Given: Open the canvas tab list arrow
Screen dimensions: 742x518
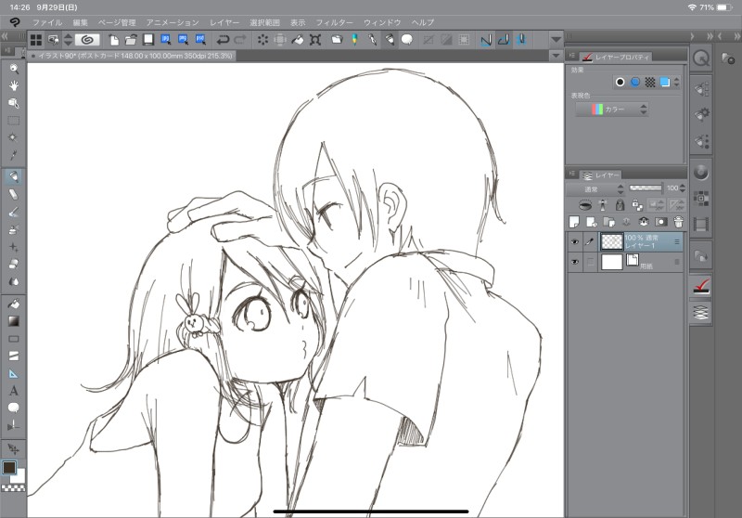Looking at the screenshot, I should point(556,56).
